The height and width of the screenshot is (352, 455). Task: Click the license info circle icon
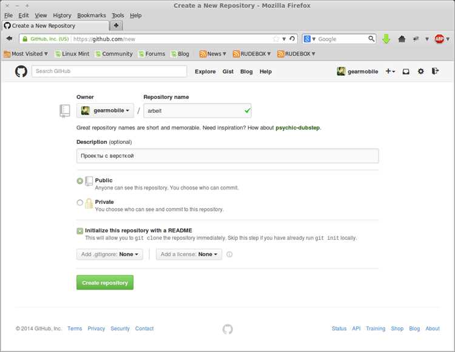[229, 254]
